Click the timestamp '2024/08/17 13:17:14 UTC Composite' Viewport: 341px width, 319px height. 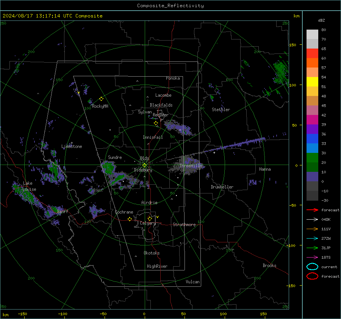[x=52, y=16]
